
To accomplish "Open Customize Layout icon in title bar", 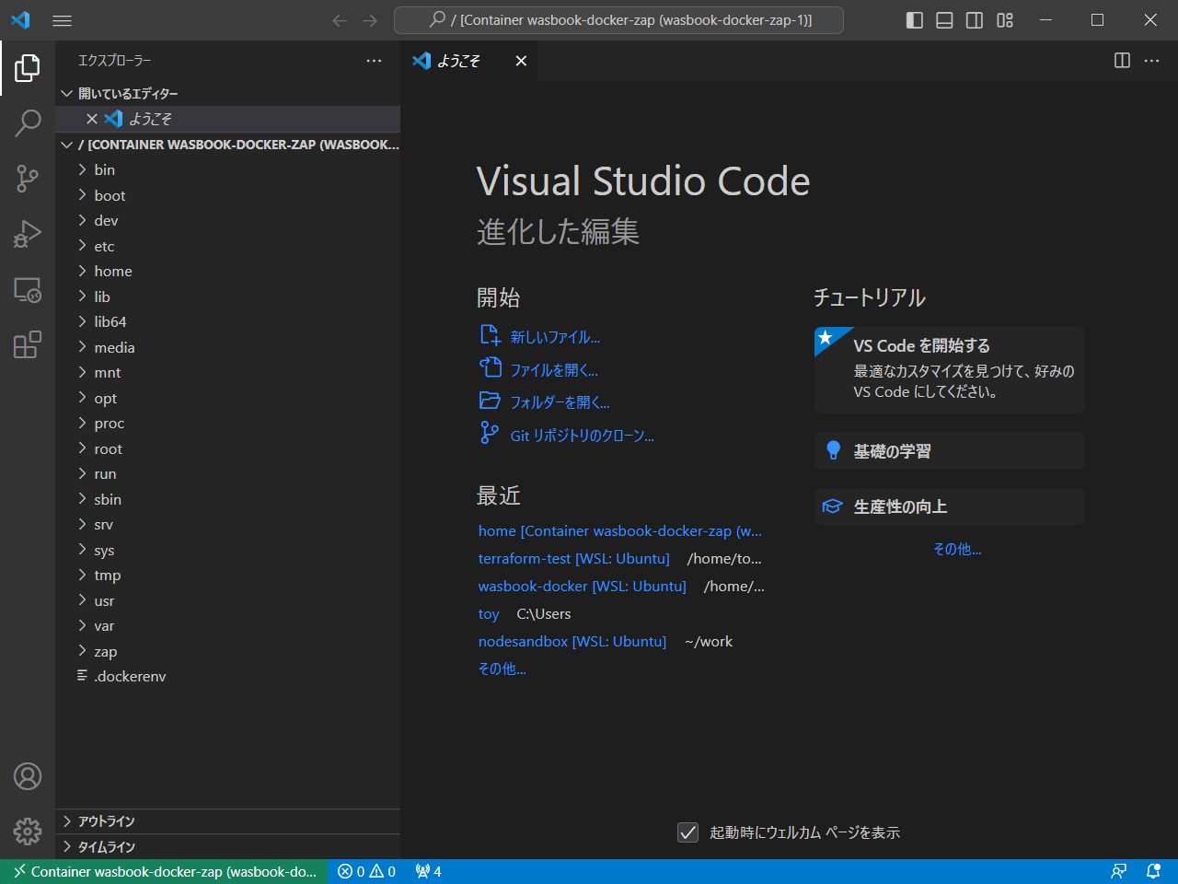I will 1005,20.
